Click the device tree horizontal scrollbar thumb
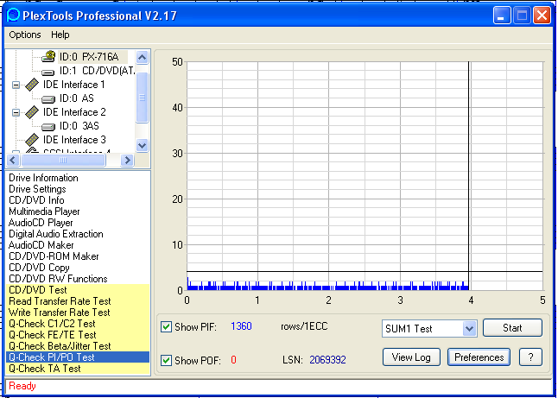 [x=63, y=160]
